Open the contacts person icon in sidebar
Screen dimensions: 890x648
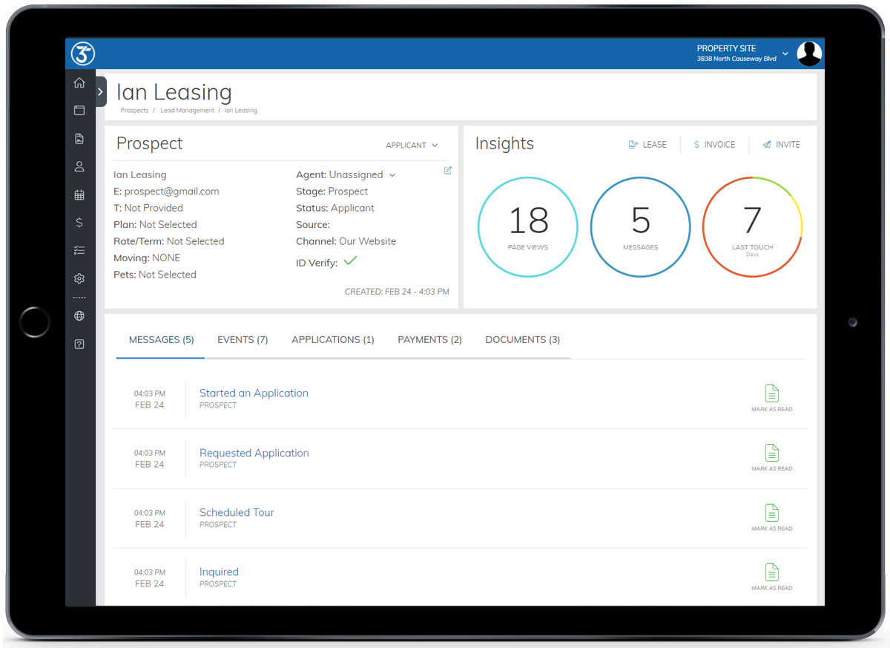[x=79, y=166]
